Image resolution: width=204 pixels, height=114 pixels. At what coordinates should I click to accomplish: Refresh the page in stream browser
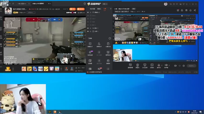coord(13,4)
